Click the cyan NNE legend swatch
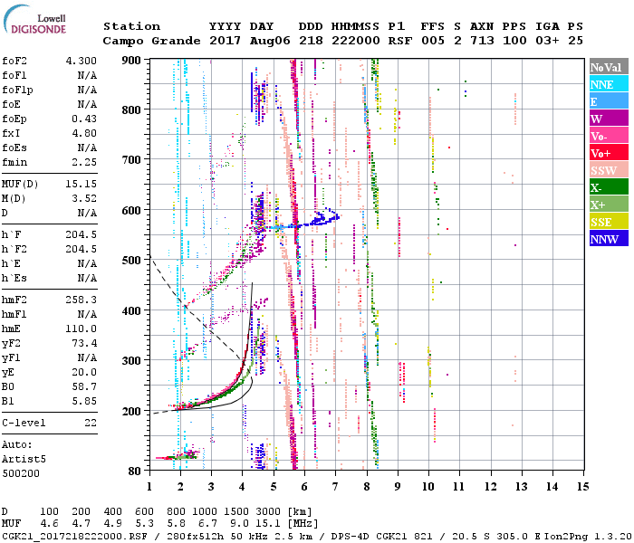 tap(607, 85)
